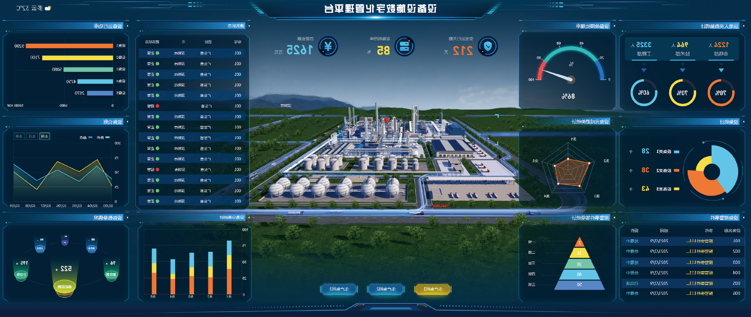Click 处理中 in alarm row 001
Image resolution: width=751 pixels, height=317 pixels.
632,241
